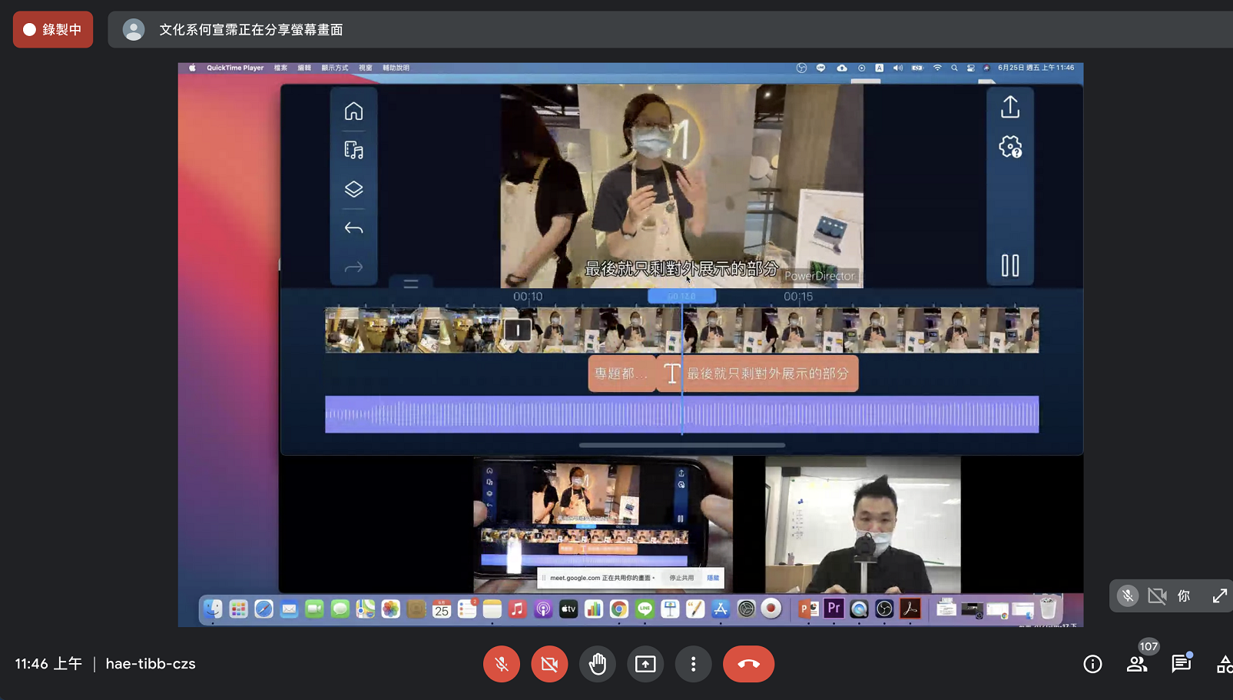Viewport: 1233px width, 700px height.
Task: Pause the video preview playback
Action: pos(1010,266)
